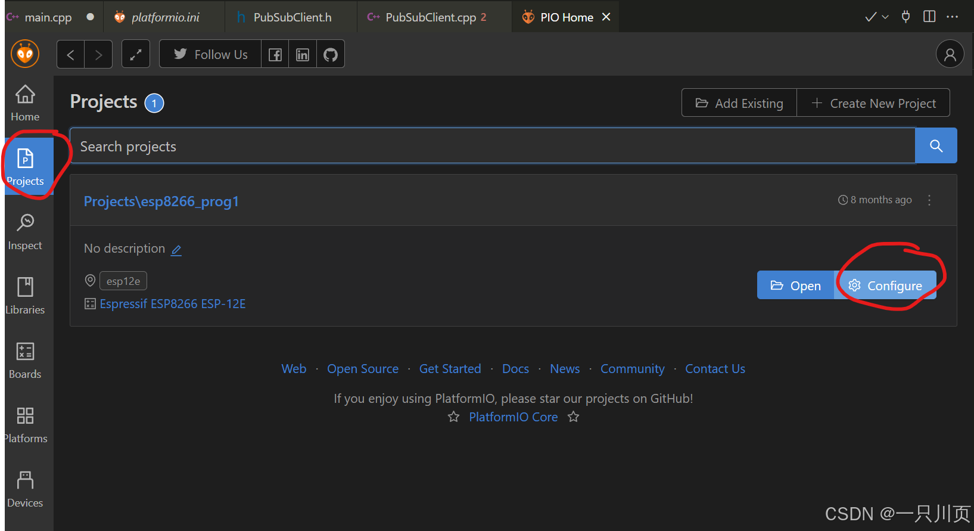Click the blue search magnifier button
Viewport: 974px width, 531px height.
[936, 146]
